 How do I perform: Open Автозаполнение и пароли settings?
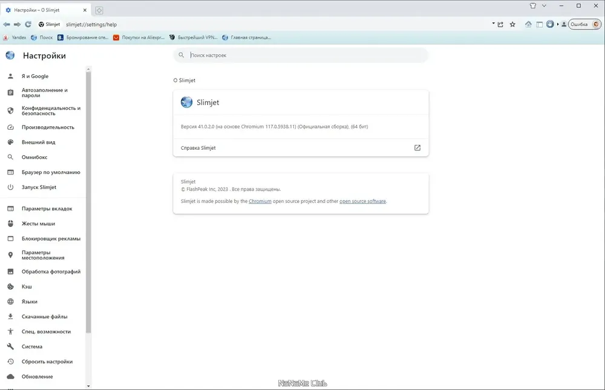pyautogui.click(x=43, y=92)
